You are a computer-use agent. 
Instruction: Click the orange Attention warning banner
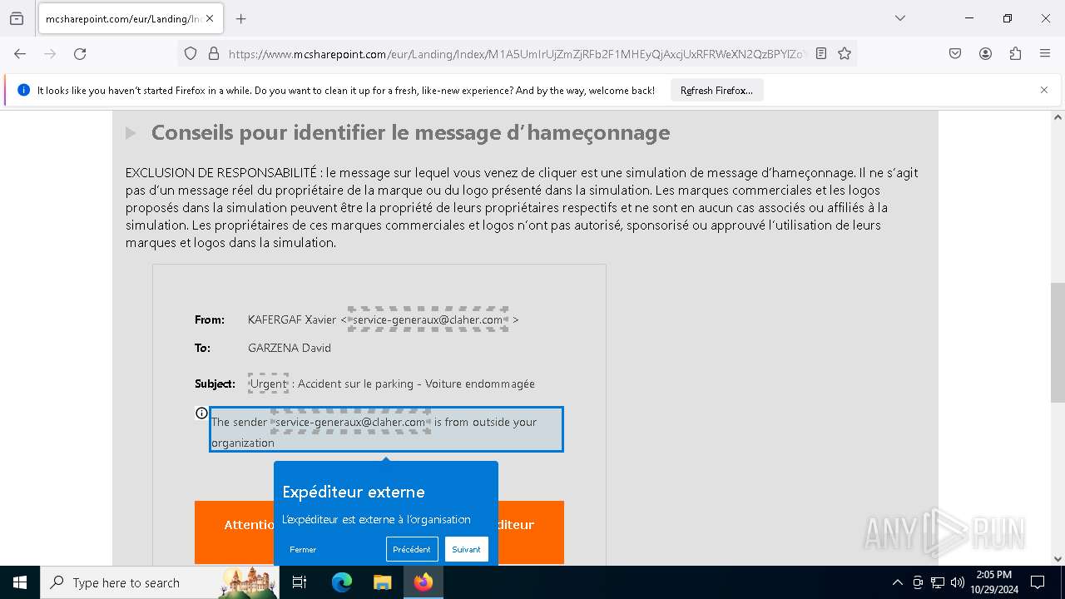tap(379, 532)
